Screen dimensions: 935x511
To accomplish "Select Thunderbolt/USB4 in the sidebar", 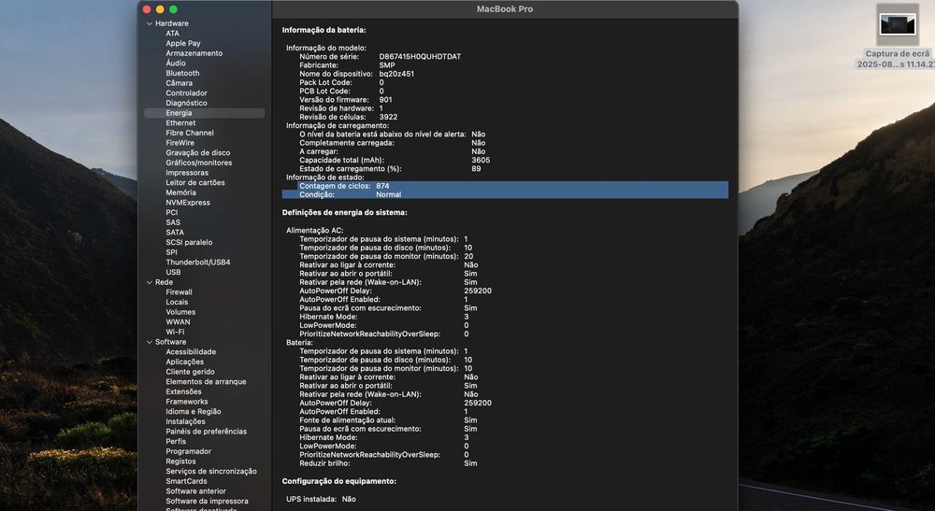I will tap(197, 263).
